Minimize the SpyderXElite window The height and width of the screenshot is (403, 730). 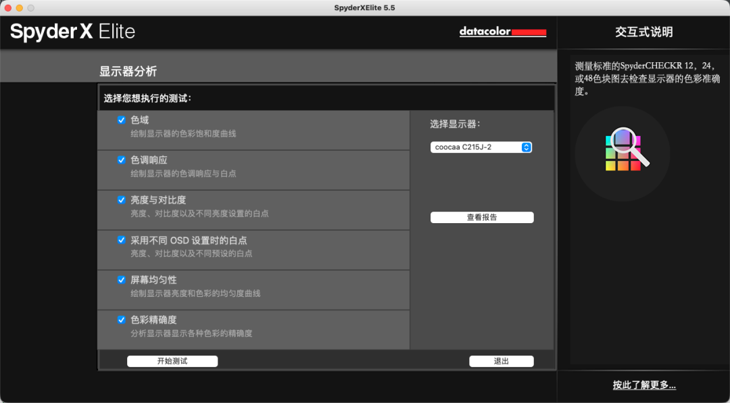(19, 8)
